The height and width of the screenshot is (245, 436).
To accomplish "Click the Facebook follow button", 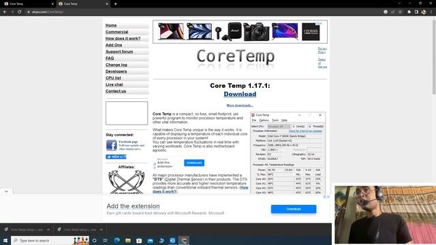I will pyautogui.click(x=116, y=157).
